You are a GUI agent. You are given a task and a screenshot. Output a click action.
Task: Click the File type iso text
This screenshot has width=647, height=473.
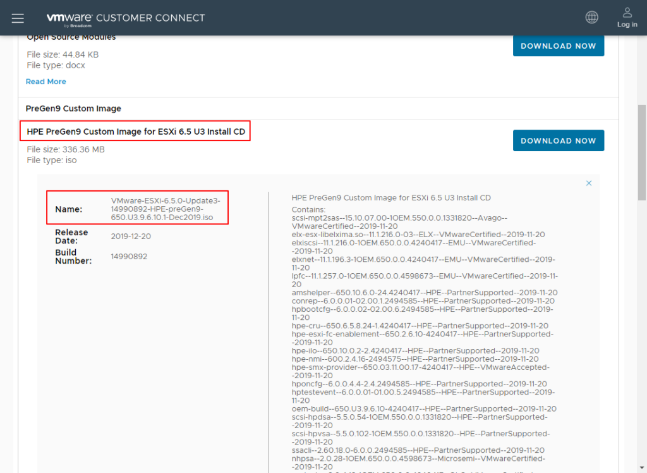pyautogui.click(x=52, y=160)
